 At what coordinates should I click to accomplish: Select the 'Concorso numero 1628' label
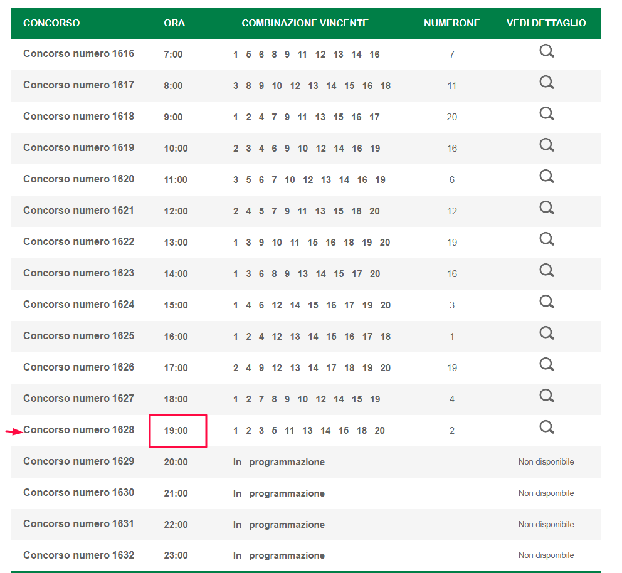[78, 429]
